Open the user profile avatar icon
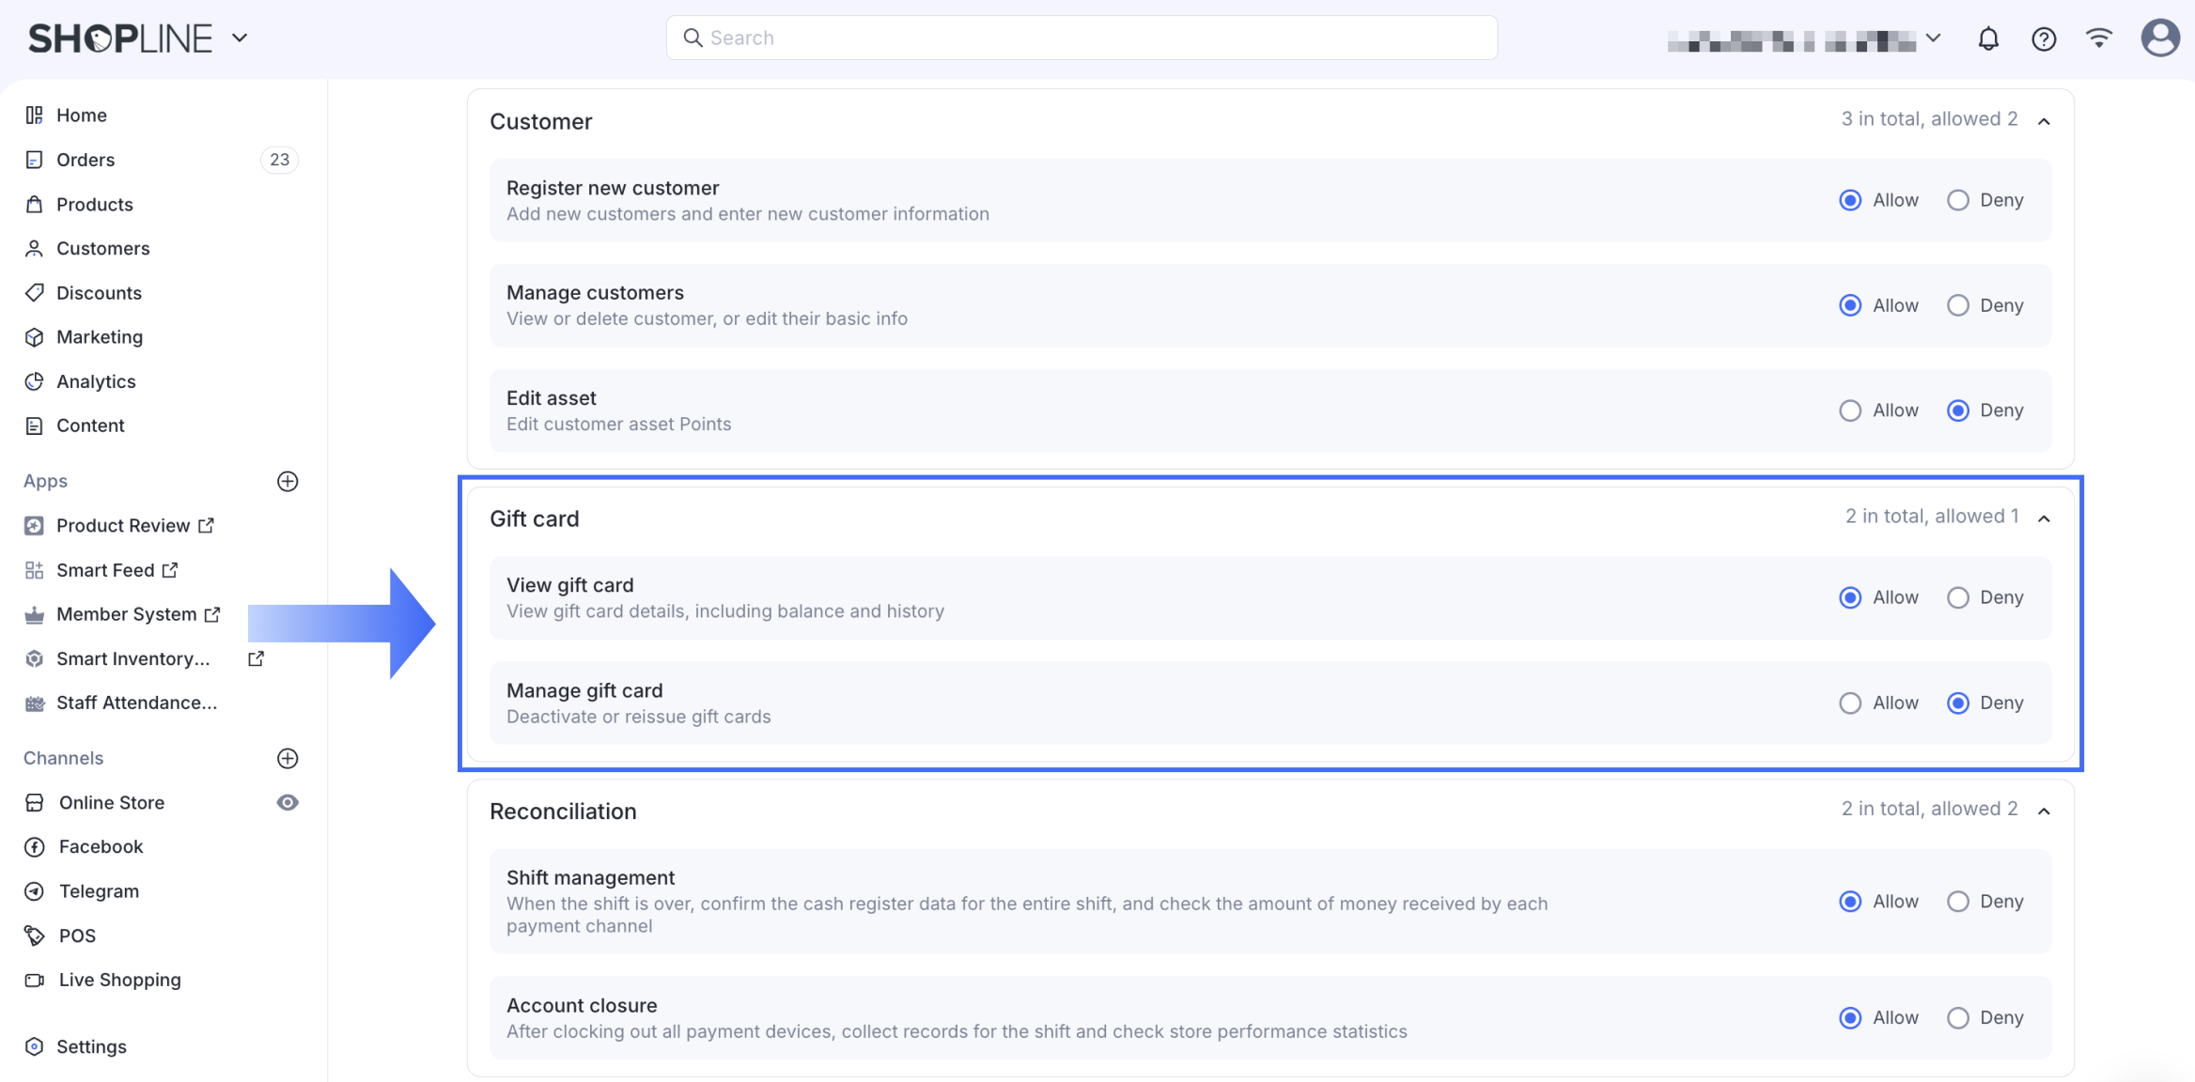2195x1082 pixels. point(2159,38)
